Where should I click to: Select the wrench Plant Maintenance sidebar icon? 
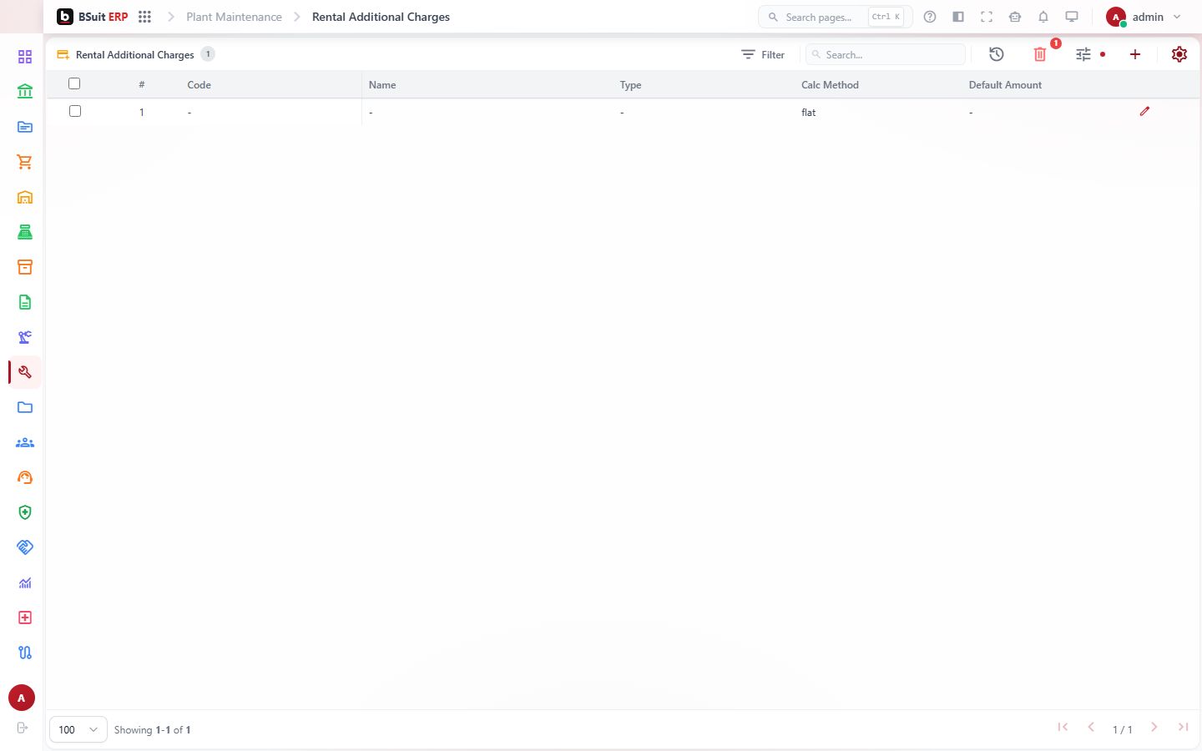click(25, 372)
